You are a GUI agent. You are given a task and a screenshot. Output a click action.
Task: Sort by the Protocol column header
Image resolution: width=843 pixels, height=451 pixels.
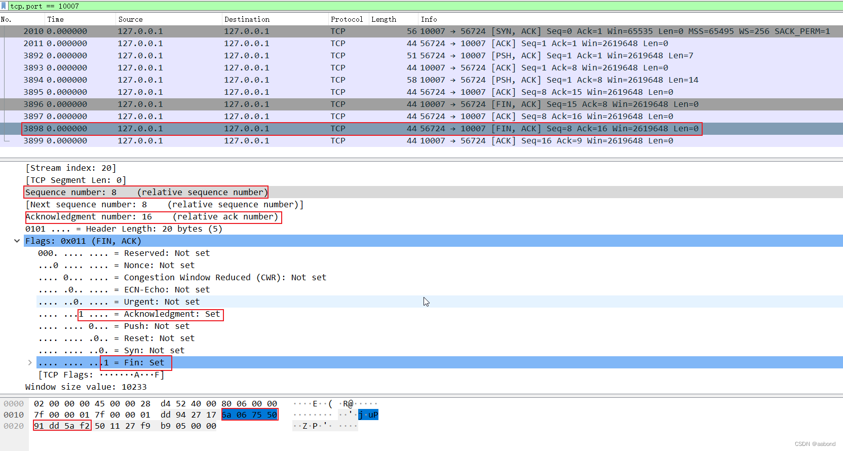click(349, 19)
